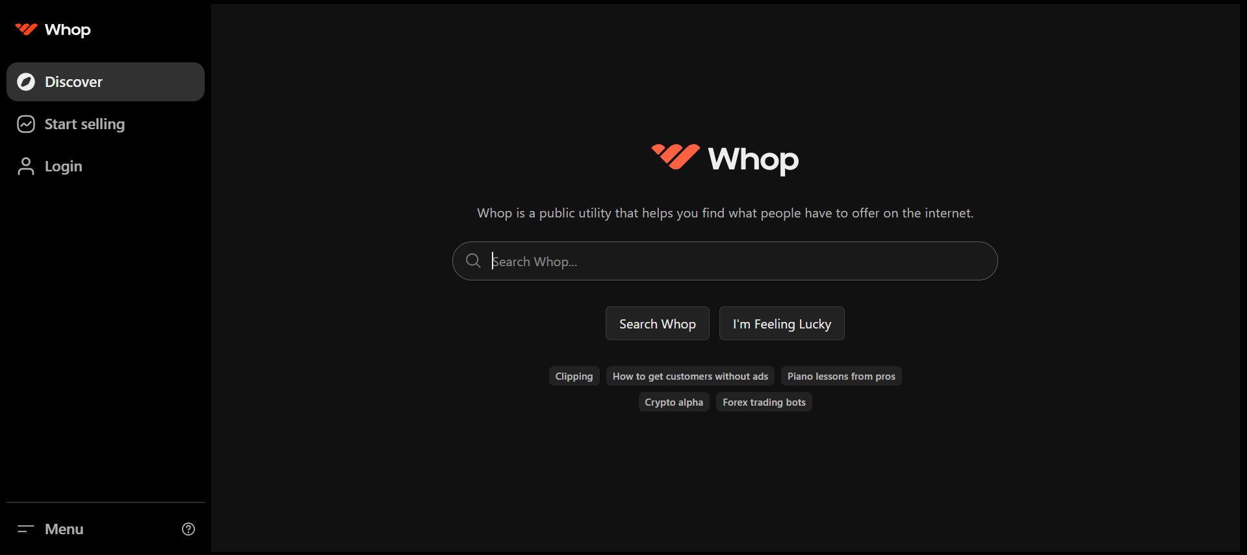Focus the Search Whop text field

pyautogui.click(x=734, y=261)
